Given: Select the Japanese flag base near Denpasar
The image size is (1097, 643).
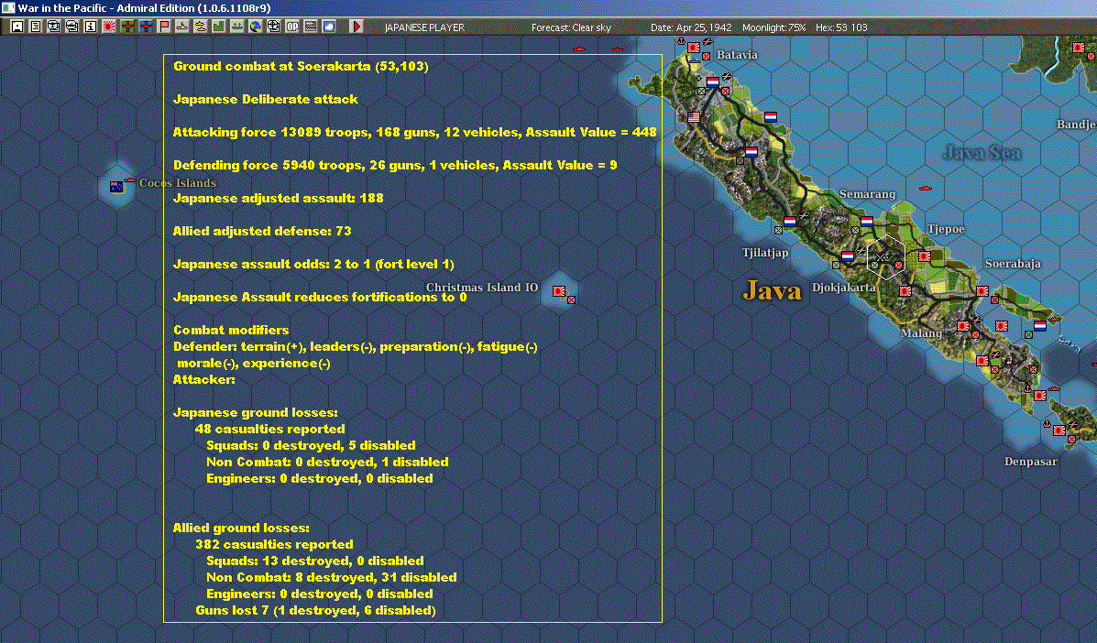Looking at the screenshot, I should click(1059, 430).
